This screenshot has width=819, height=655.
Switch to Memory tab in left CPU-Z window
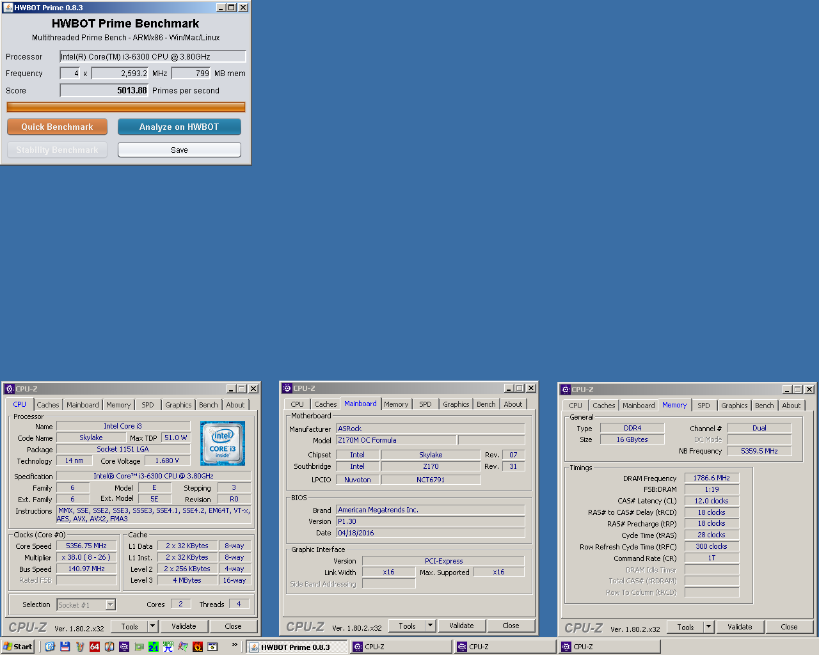coord(118,405)
